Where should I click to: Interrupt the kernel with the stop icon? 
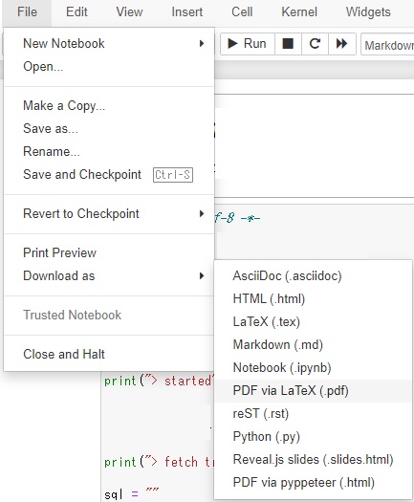click(288, 44)
